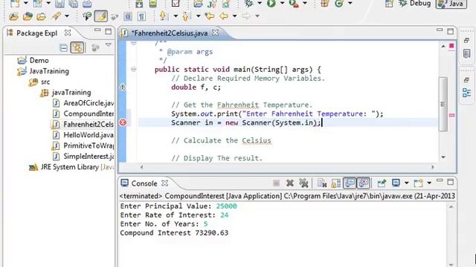Collapse the main method fold marker
Image resolution: width=476 pixels, height=267 pixels.
133,69
